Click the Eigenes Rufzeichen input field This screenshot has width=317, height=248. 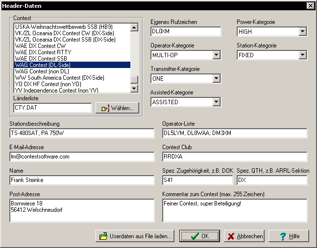click(x=186, y=32)
